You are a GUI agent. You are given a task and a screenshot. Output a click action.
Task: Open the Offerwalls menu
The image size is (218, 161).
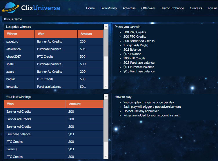[x=148, y=8]
